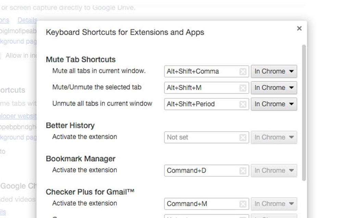The image size is (349, 218).
Task: Open the In Chrome dropdown for Mute/Unmute selected tab
Action: point(274,87)
